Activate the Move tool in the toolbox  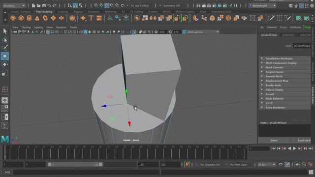5,56
